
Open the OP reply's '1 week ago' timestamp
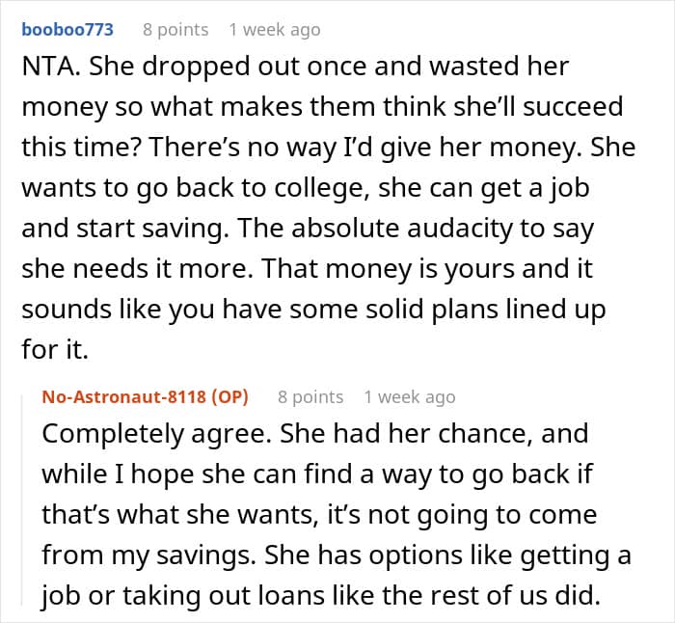coord(410,397)
